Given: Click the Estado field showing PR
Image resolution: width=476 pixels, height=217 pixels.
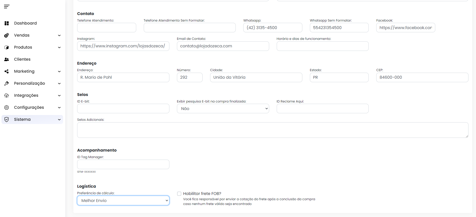Looking at the screenshot, I should [339, 77].
